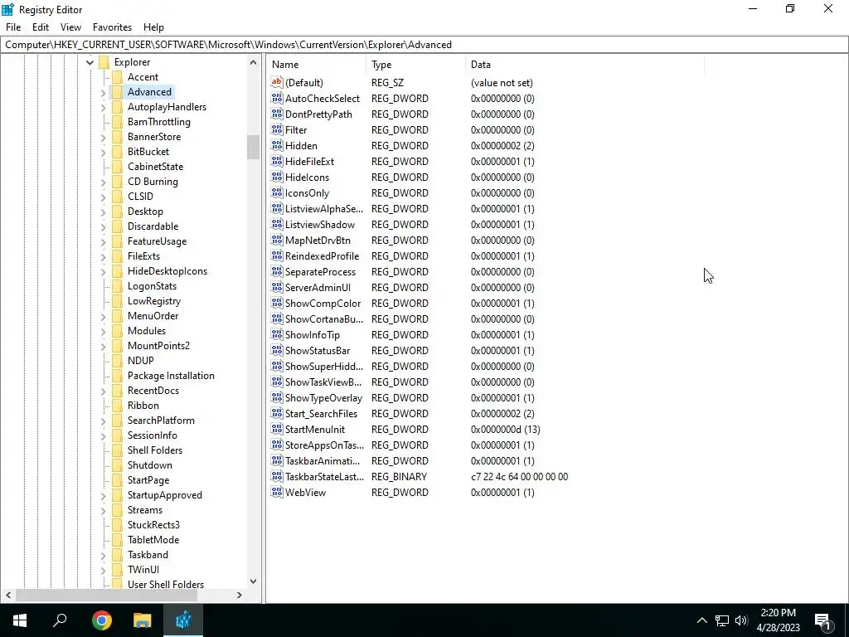Click the ServerAdminUI value name
Image resolution: width=849 pixels, height=637 pixels.
[x=318, y=288]
